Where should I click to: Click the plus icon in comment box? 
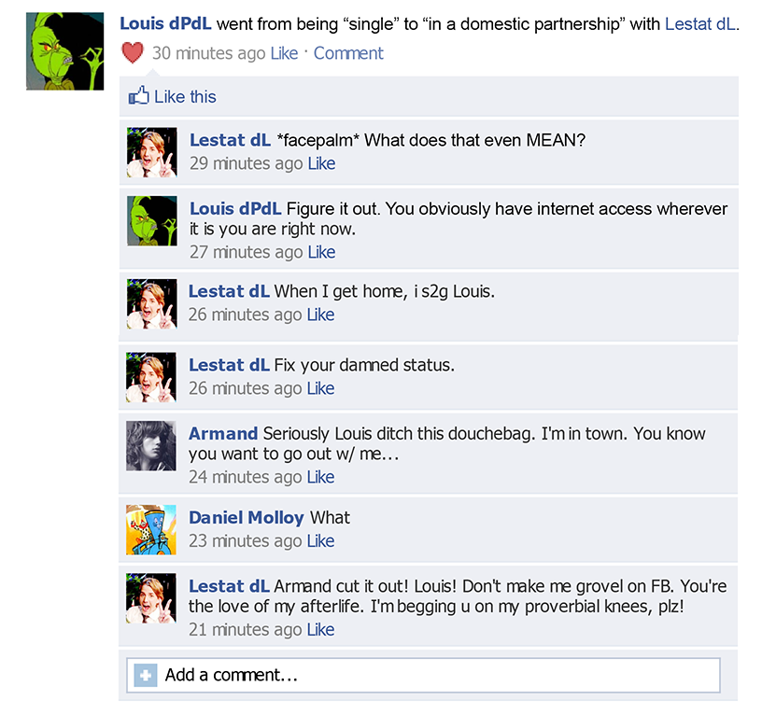146,675
